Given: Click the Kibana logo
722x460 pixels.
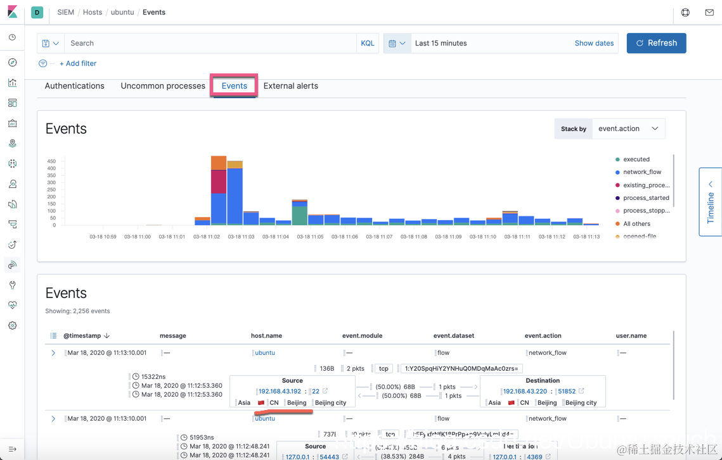Looking at the screenshot, I should click(x=13, y=12).
